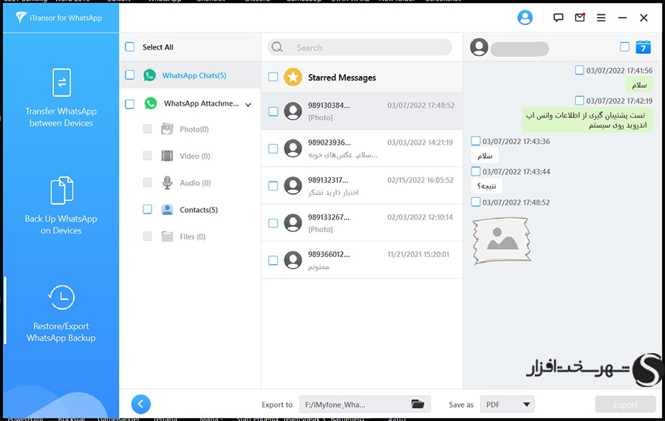This screenshot has height=421, width=665.
Task: Tick checkbox for message at 17:41:56
Action: click(x=579, y=70)
